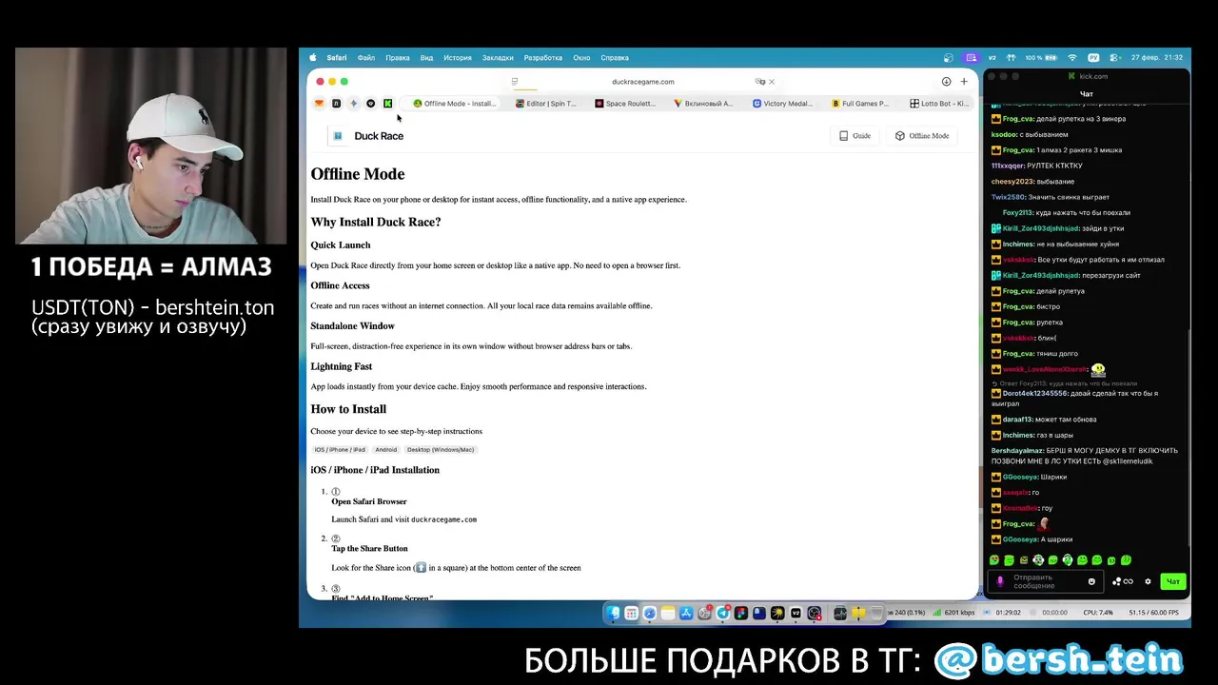Switch to the Full Games tab
This screenshot has height=685, width=1218.
[860, 103]
